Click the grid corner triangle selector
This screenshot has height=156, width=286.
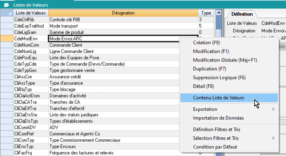pyautogui.click(x=7, y=13)
